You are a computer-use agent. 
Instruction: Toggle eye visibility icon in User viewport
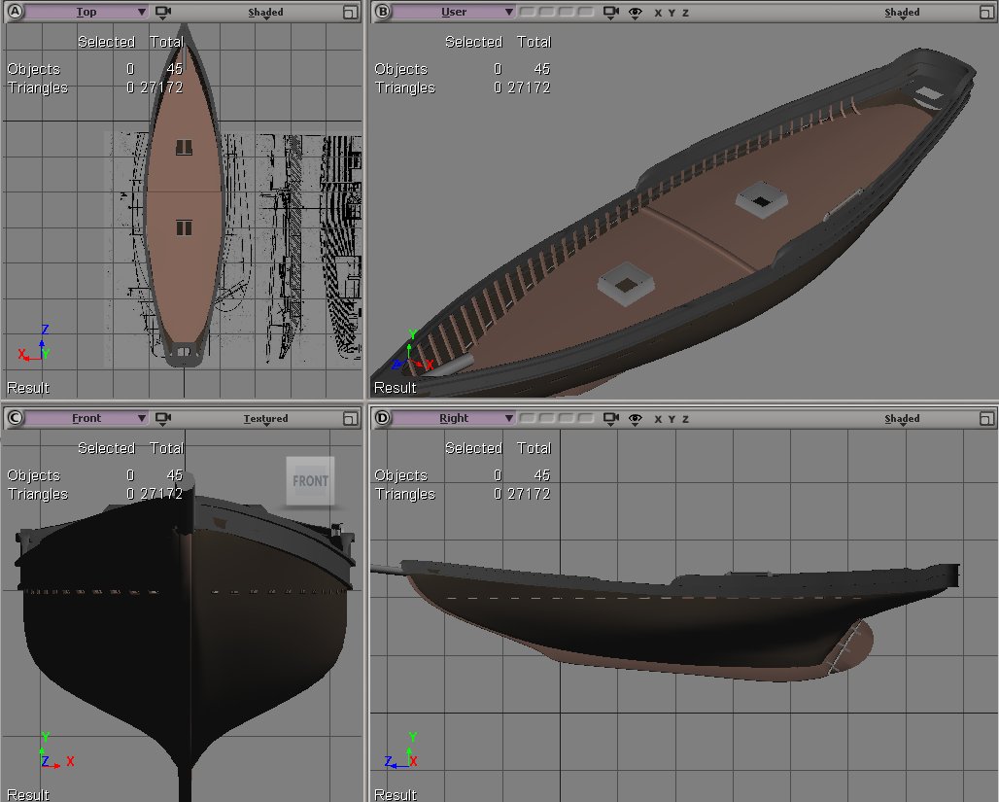[636, 13]
